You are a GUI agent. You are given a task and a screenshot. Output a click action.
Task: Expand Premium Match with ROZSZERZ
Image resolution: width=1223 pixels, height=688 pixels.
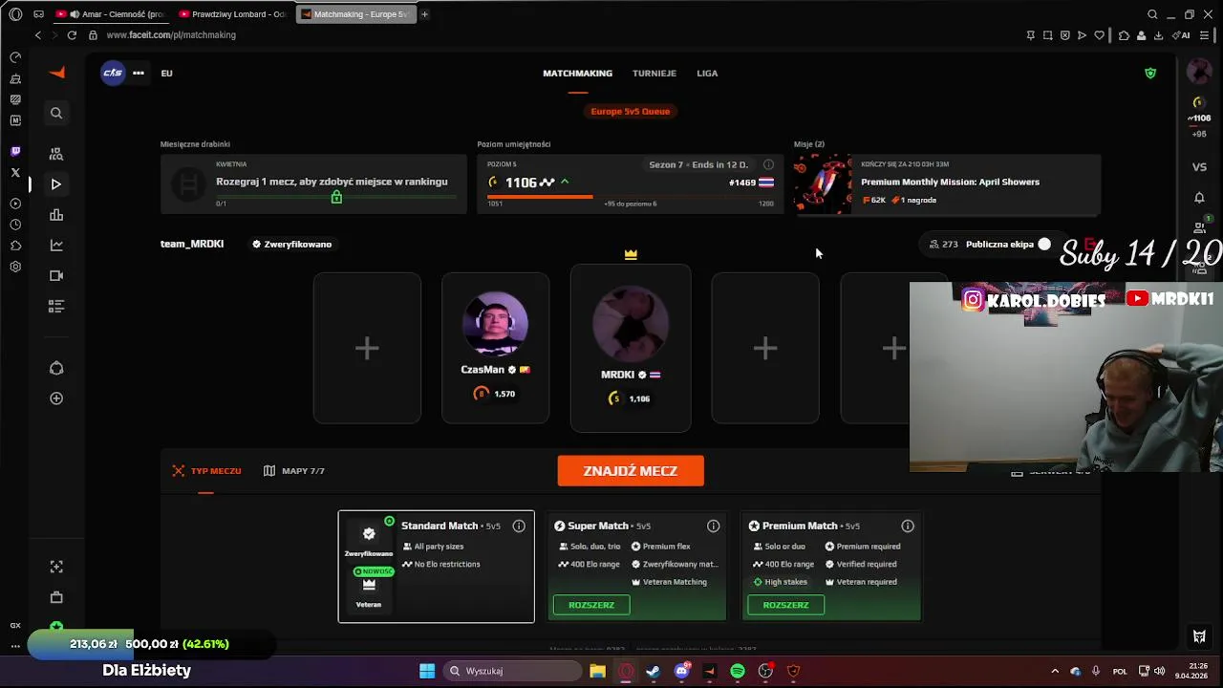(x=785, y=605)
